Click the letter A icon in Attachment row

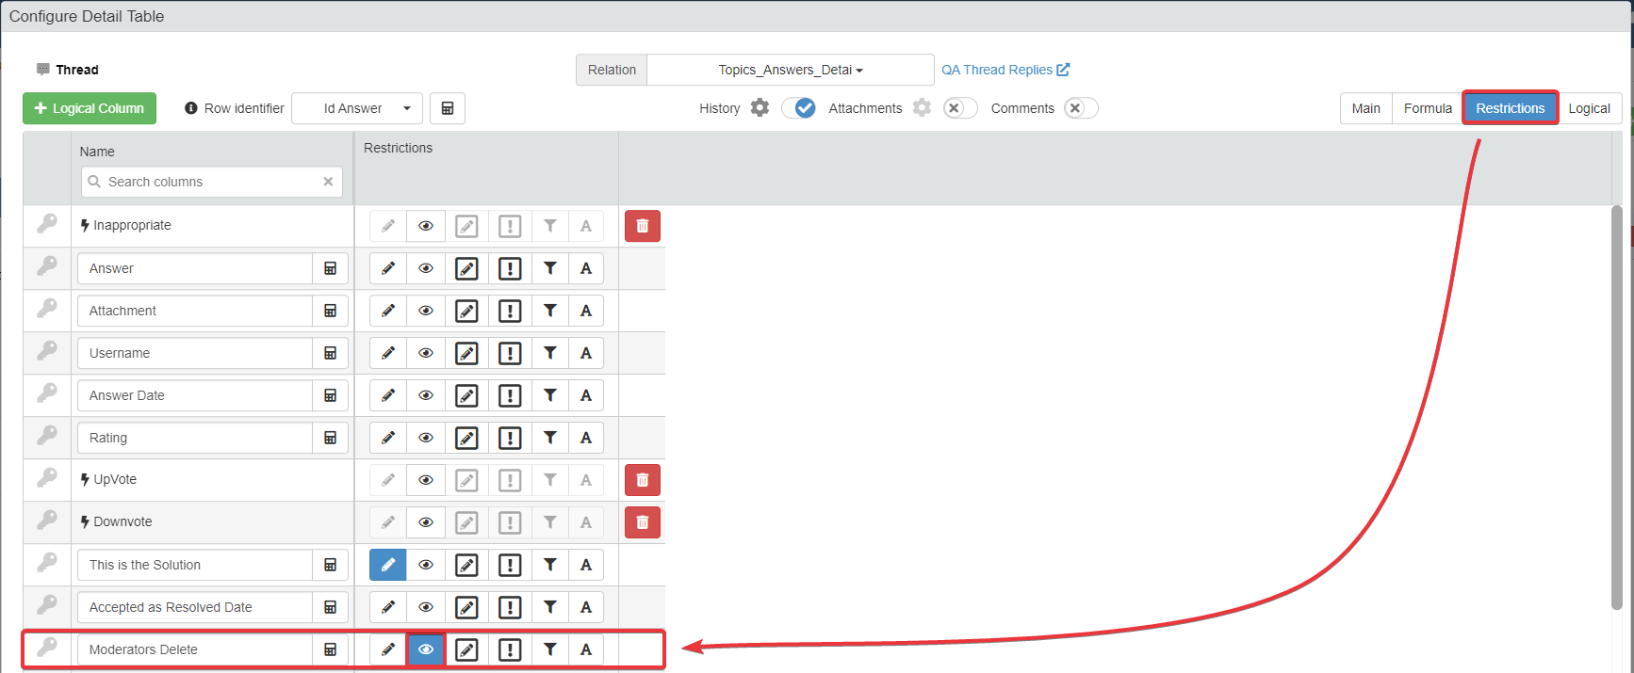pyautogui.click(x=586, y=311)
